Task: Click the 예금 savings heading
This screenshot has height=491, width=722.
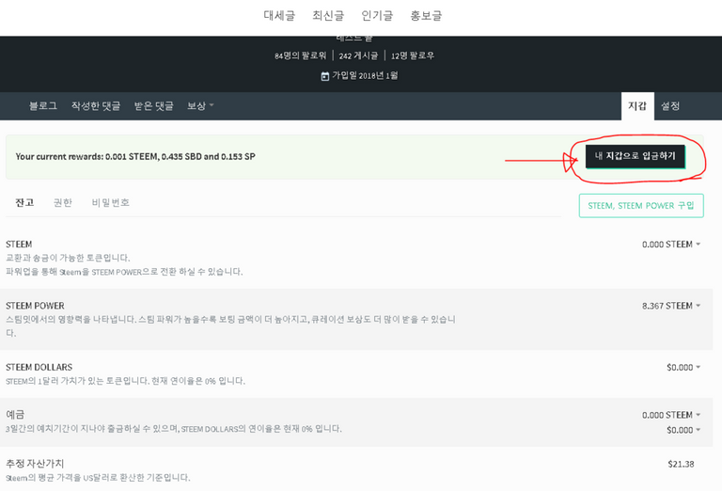Action: click(x=15, y=415)
